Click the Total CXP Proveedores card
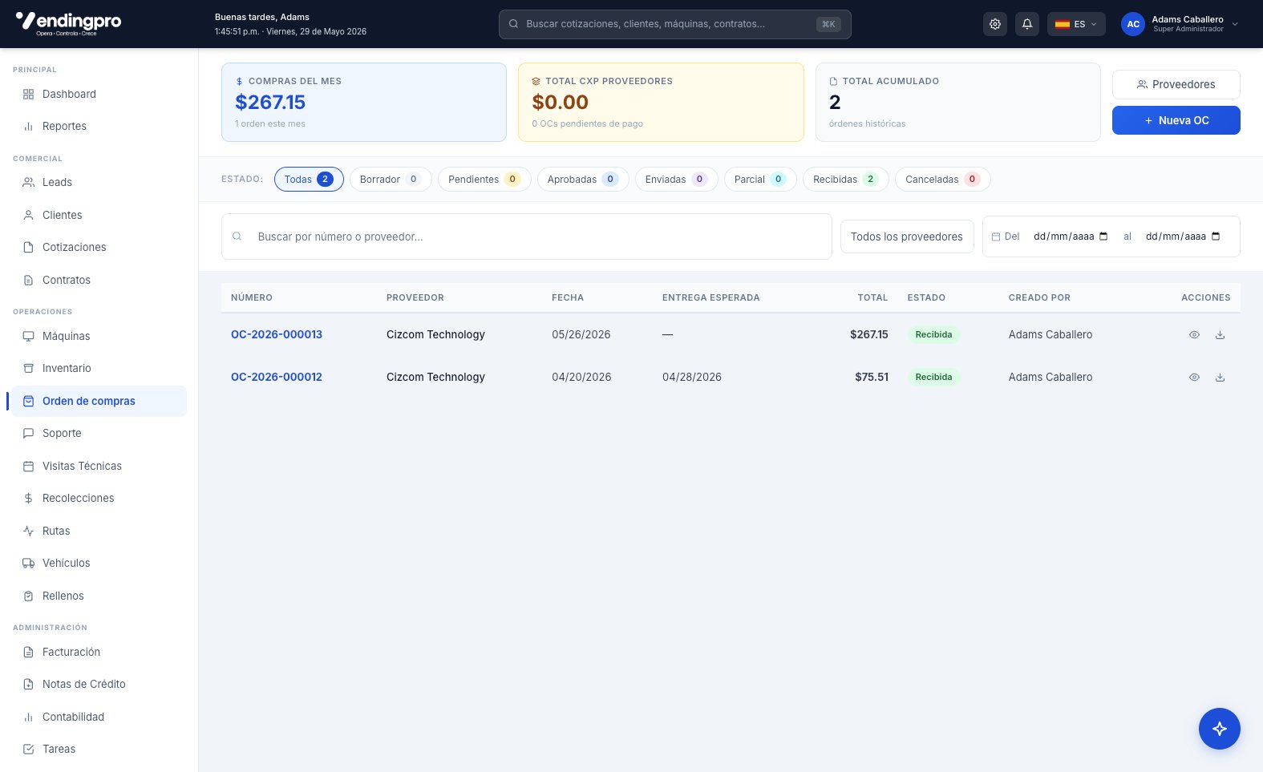The height and width of the screenshot is (772, 1263). pyautogui.click(x=661, y=103)
